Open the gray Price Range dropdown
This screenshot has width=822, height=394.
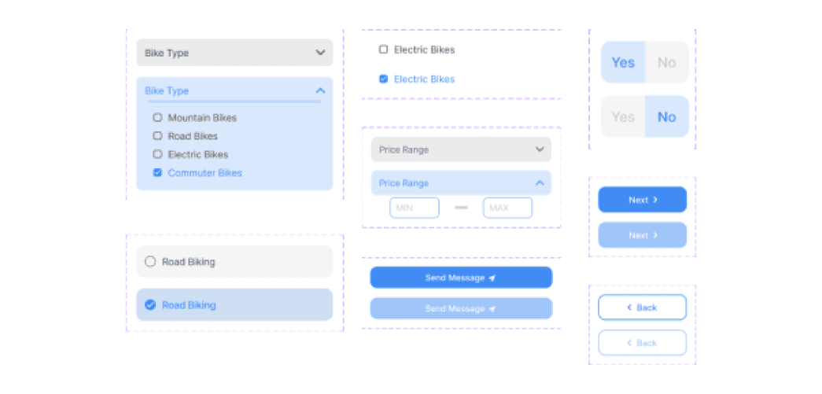coord(540,149)
